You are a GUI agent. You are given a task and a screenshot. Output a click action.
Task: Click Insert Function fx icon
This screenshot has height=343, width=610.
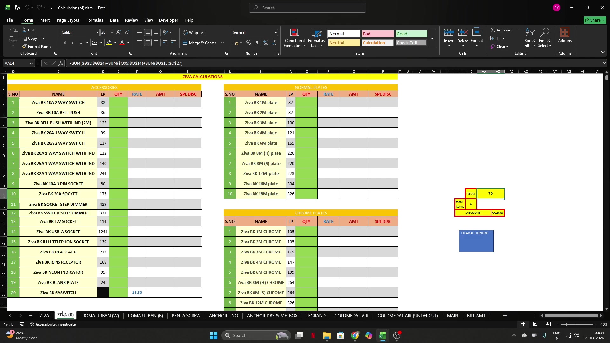[x=61, y=63]
